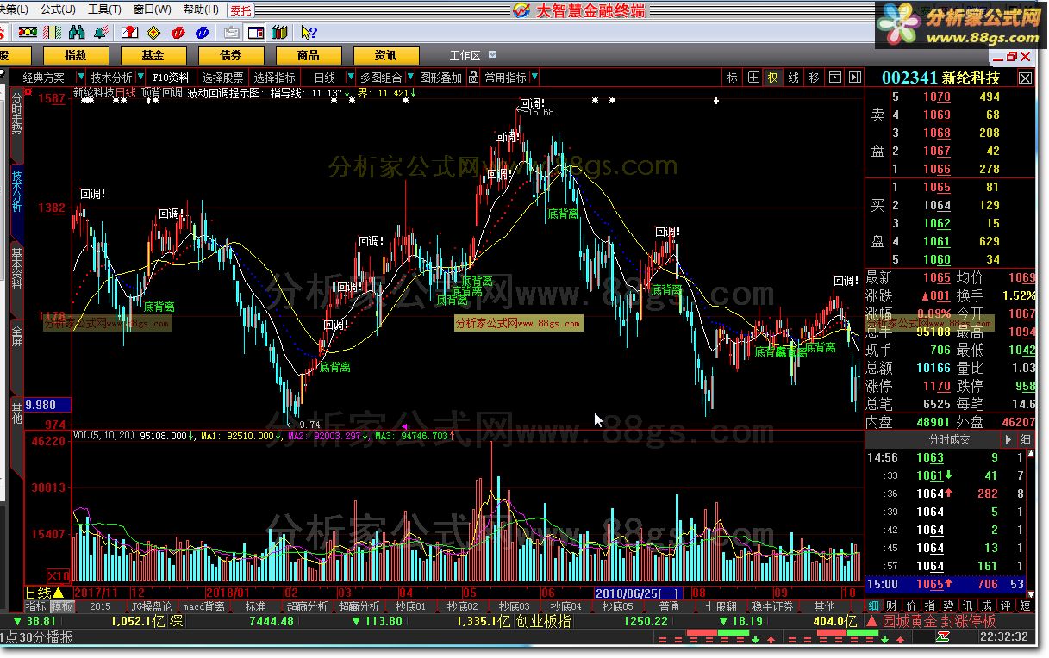Screen dimensions: 1049x658
Task: Open the 工具(T) menu
Action: point(104,9)
